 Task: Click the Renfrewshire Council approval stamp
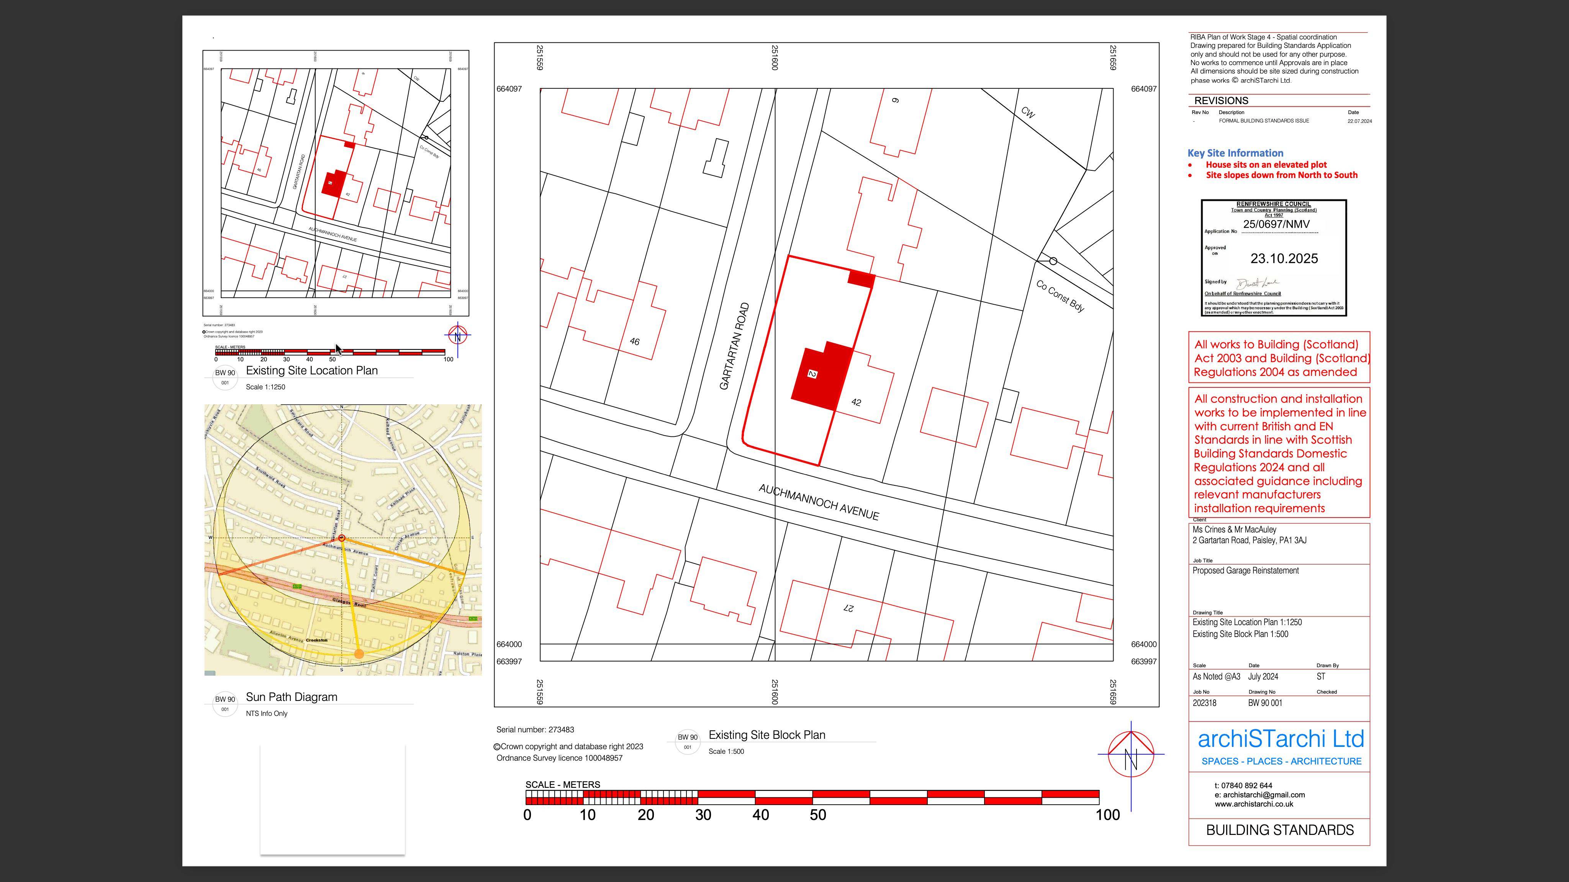coord(1274,258)
